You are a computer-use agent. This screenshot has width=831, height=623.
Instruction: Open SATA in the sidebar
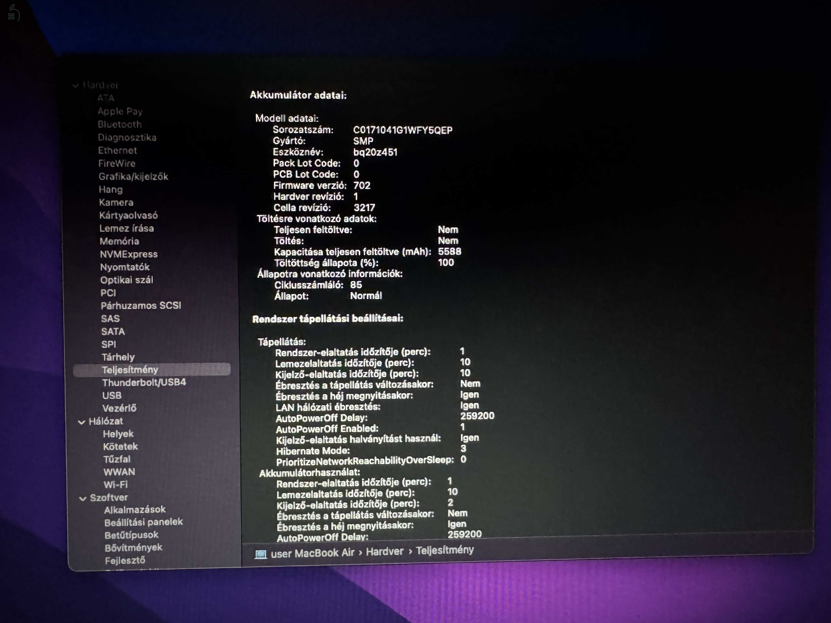(x=113, y=332)
